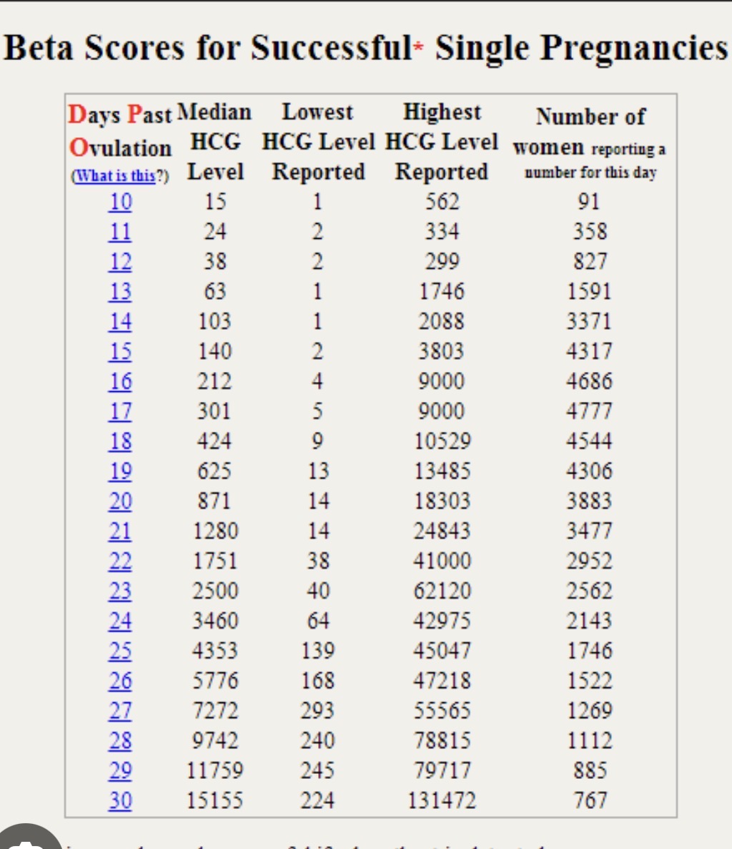Follow the day 29 past ovulation link
This screenshot has width=732, height=849.
120,771
